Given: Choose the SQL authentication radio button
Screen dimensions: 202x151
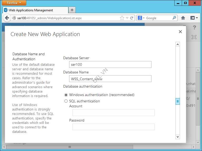Looking at the screenshot, I should pyautogui.click(x=66, y=101).
